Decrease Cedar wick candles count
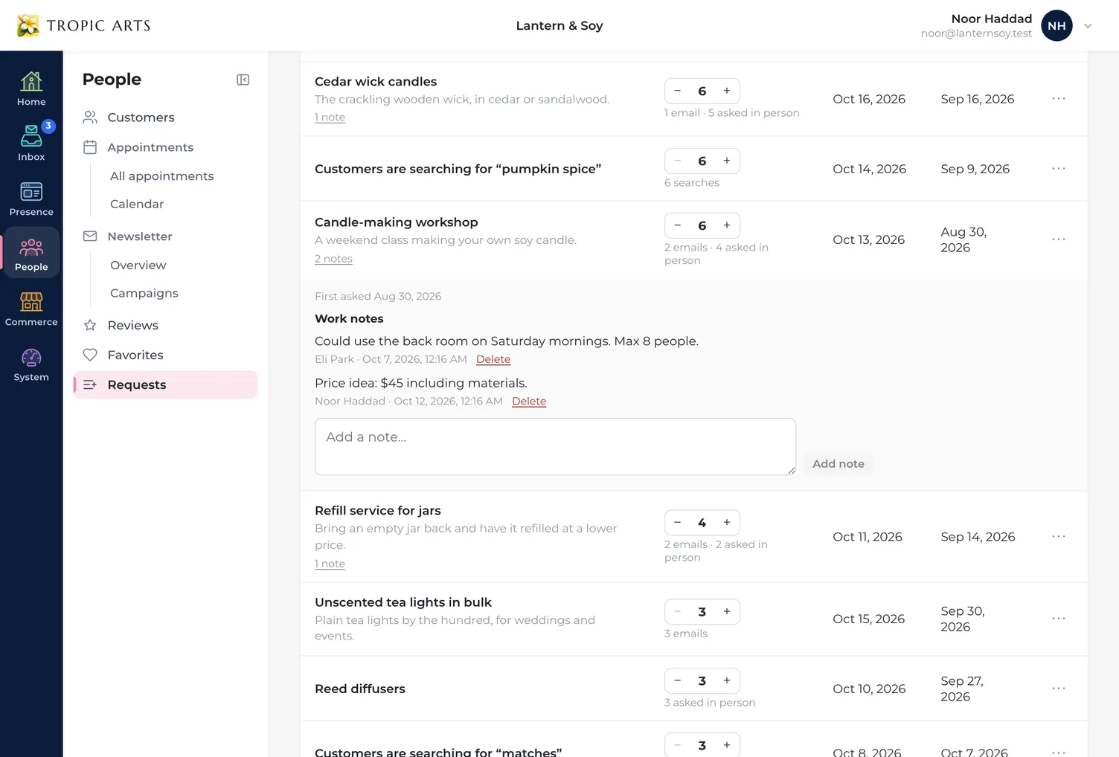 pyautogui.click(x=677, y=91)
